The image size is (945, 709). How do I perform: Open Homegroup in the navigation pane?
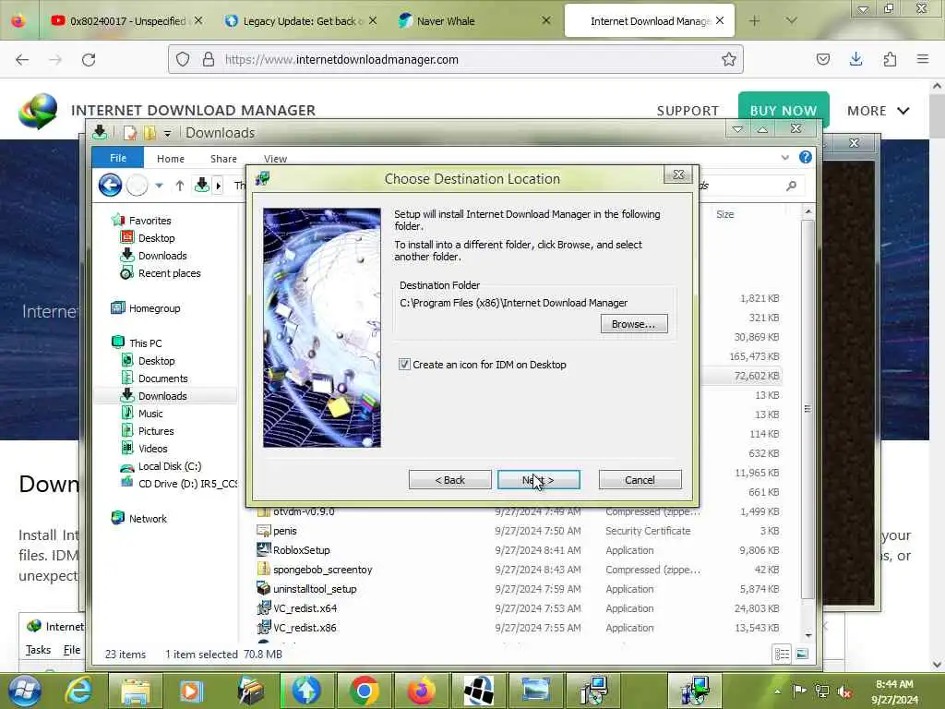(x=154, y=308)
